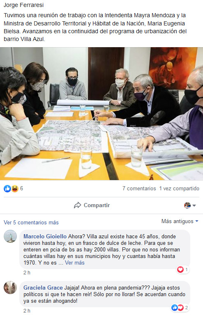203x315 pixels.
Task: Expand Marcelo's comment with Ver más
Action: (x=75, y=263)
